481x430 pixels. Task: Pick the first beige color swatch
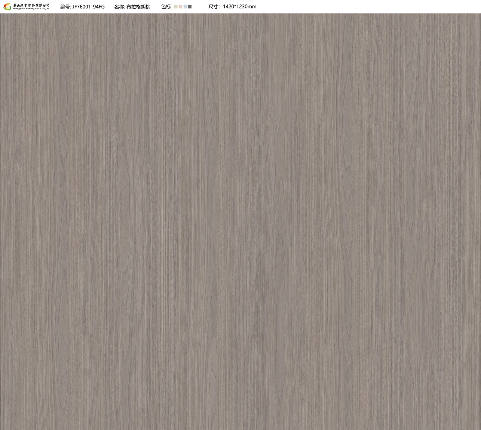coord(176,7)
